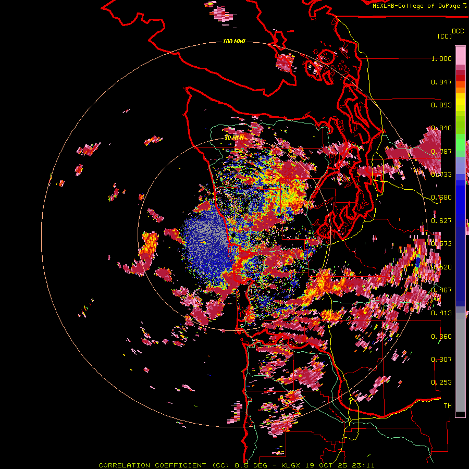Screen dimensions: 469x469
Task: Pick the yellow segment of the color bar
Action: (460, 102)
